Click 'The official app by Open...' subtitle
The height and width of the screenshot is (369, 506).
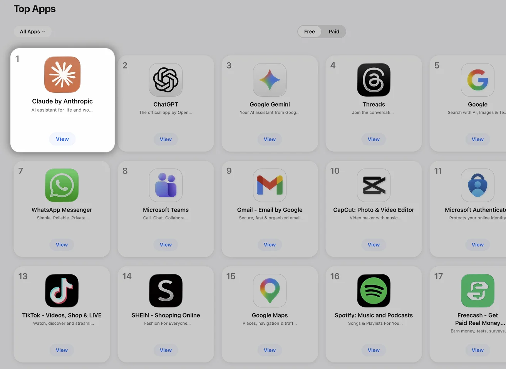[165, 113]
